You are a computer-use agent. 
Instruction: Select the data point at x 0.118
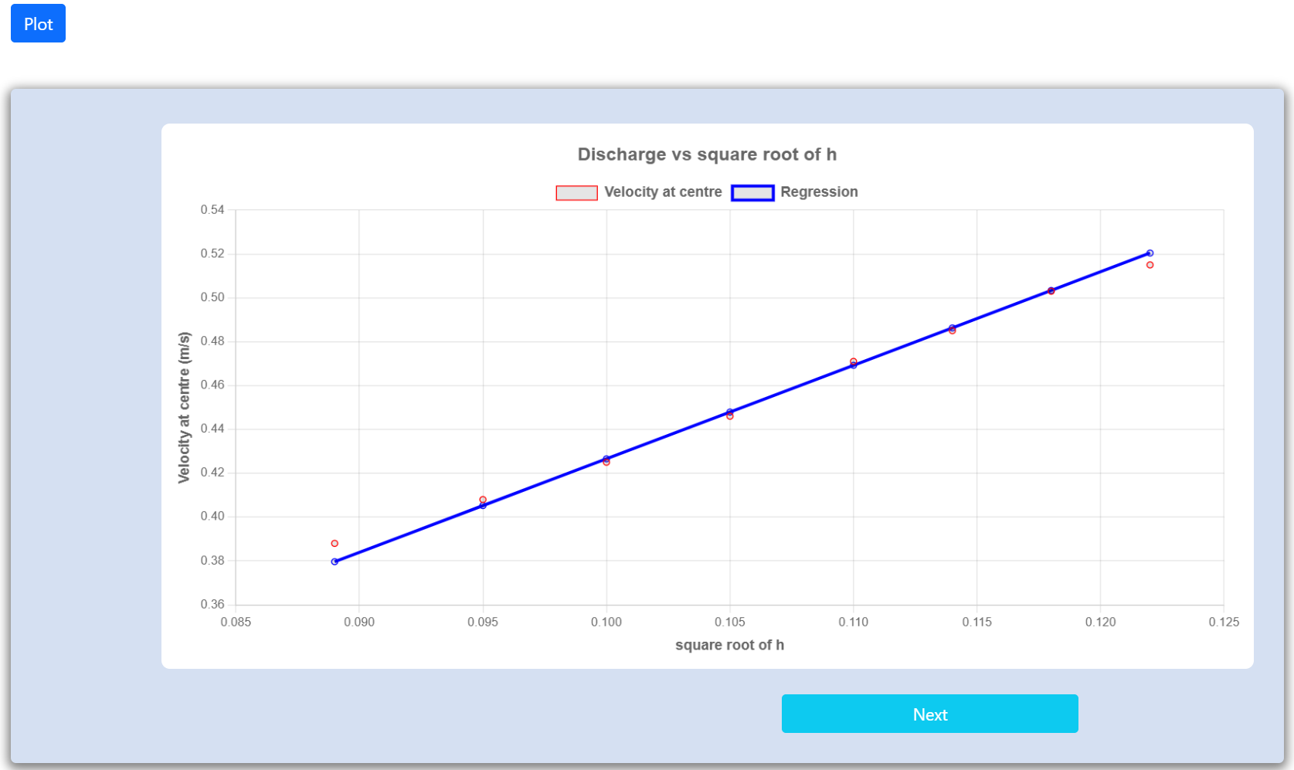pos(1051,291)
